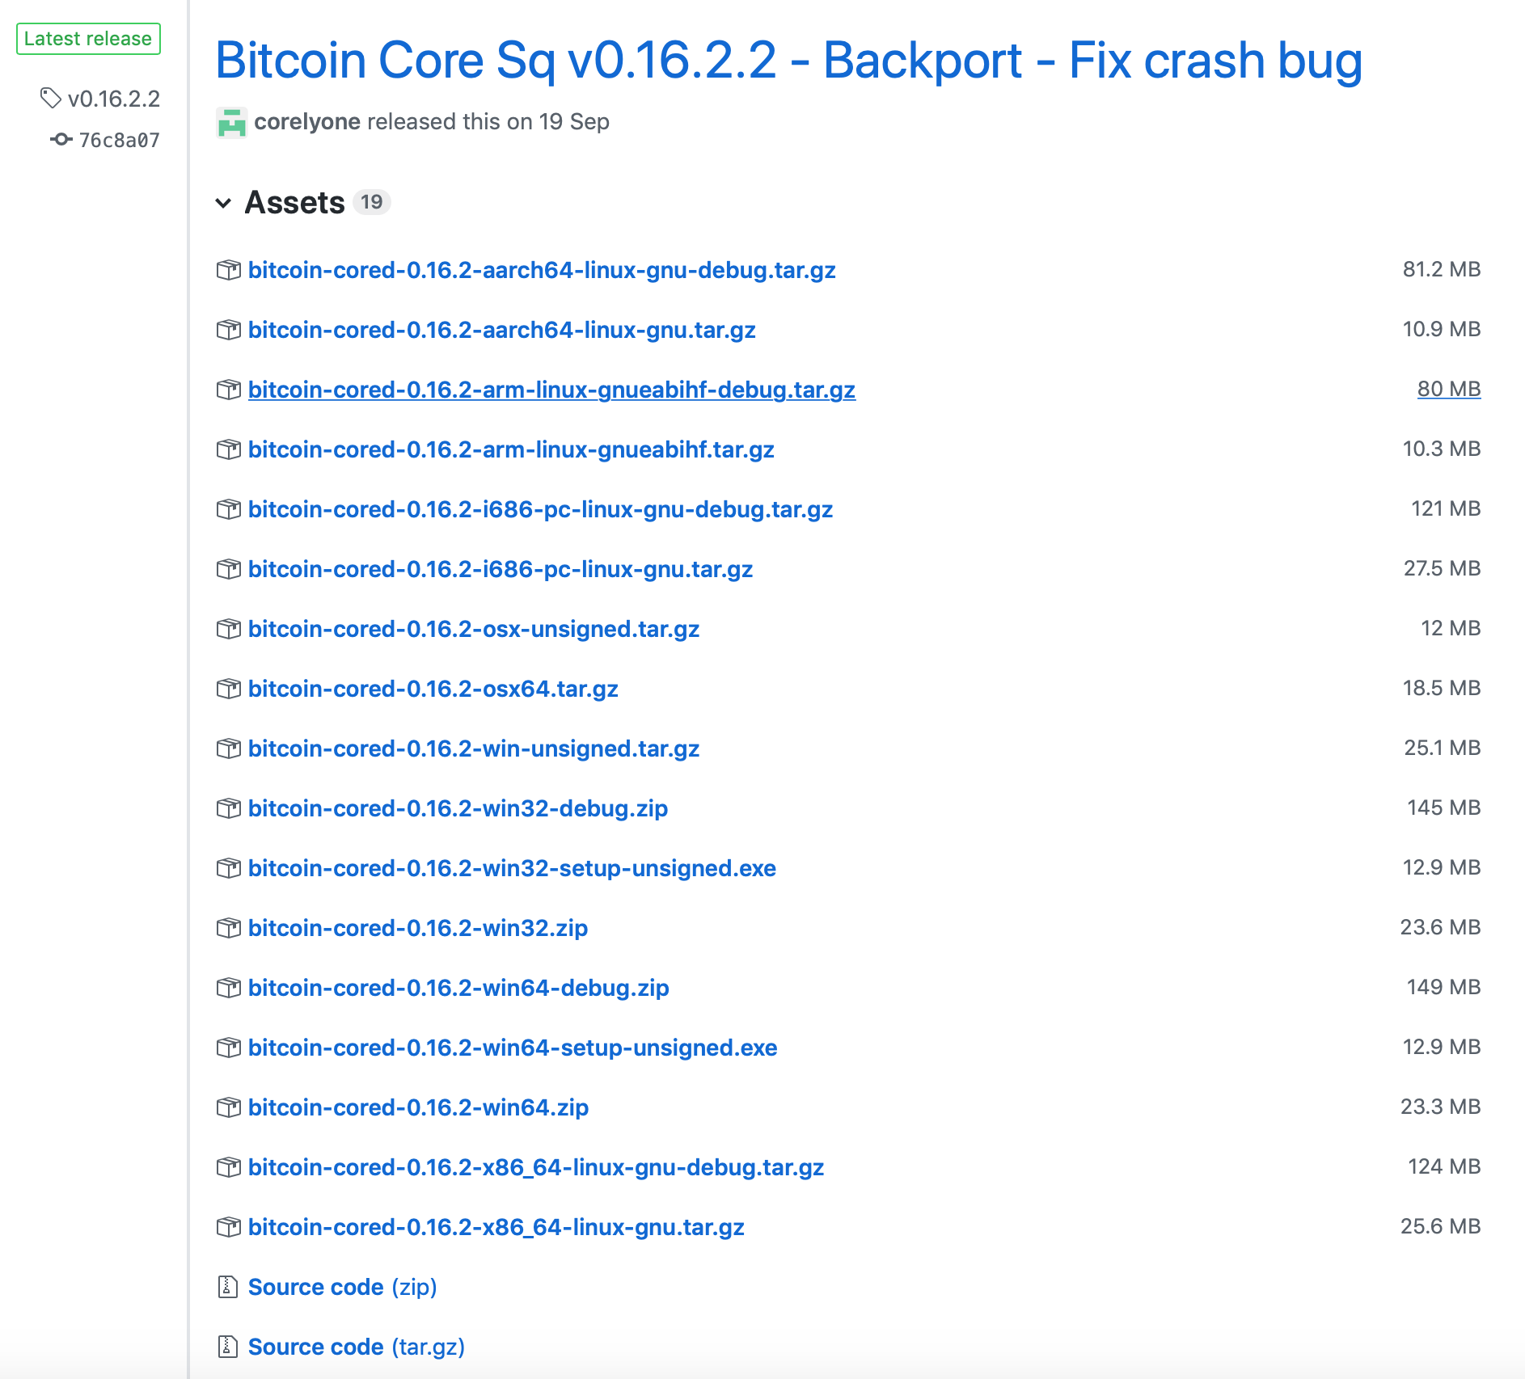
Task: Open the v0.16.2.2 tag link
Action: click(x=114, y=99)
